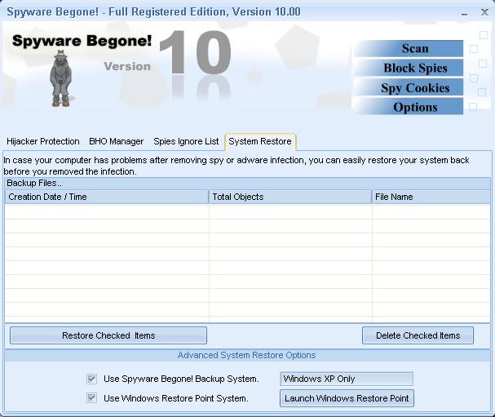Open the Block Spies section
Viewport: 495px width, 417px height.
click(409, 68)
